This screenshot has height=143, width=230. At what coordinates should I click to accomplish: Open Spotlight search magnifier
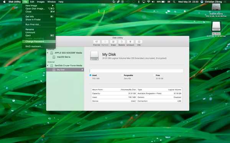tap(174, 2)
